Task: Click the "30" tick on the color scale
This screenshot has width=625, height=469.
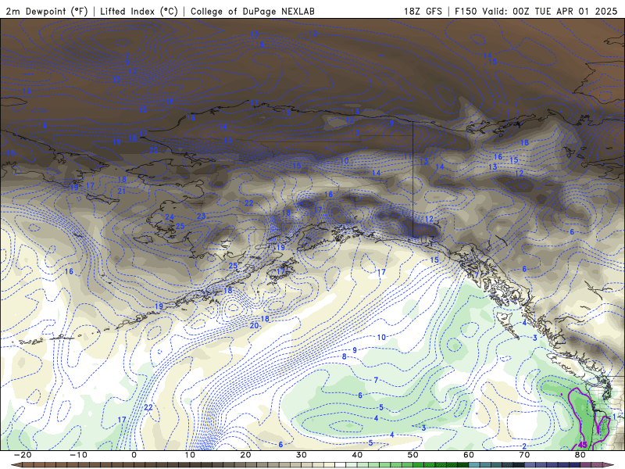Action: coord(302,455)
